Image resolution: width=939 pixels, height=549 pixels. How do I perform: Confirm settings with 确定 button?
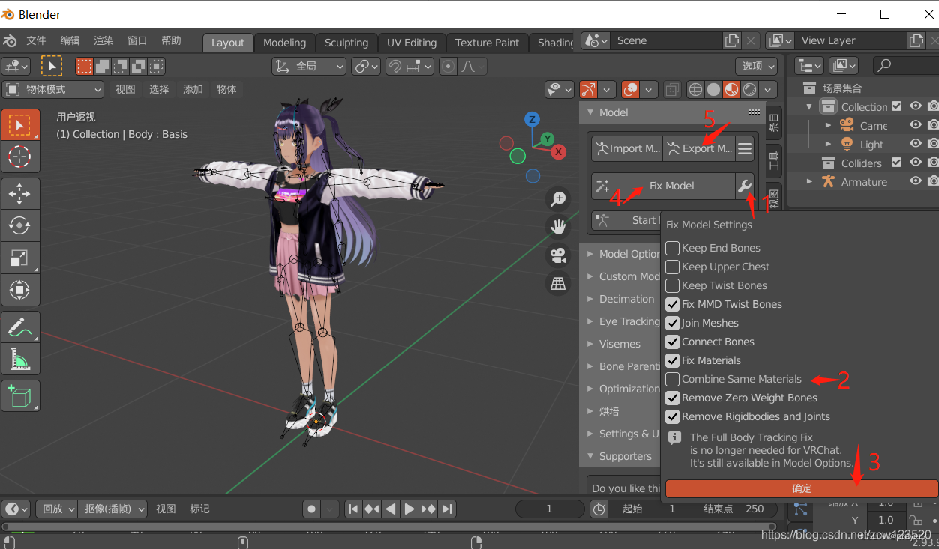802,488
